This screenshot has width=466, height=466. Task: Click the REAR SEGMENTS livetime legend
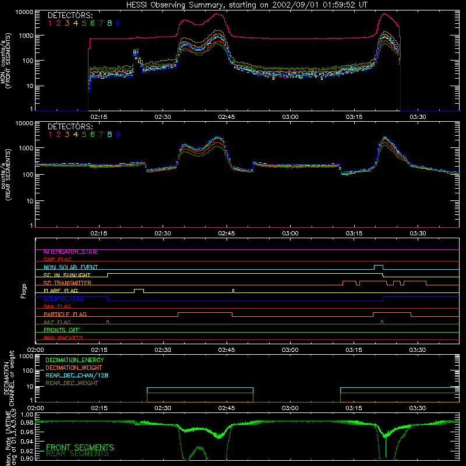pyautogui.click(x=77, y=454)
